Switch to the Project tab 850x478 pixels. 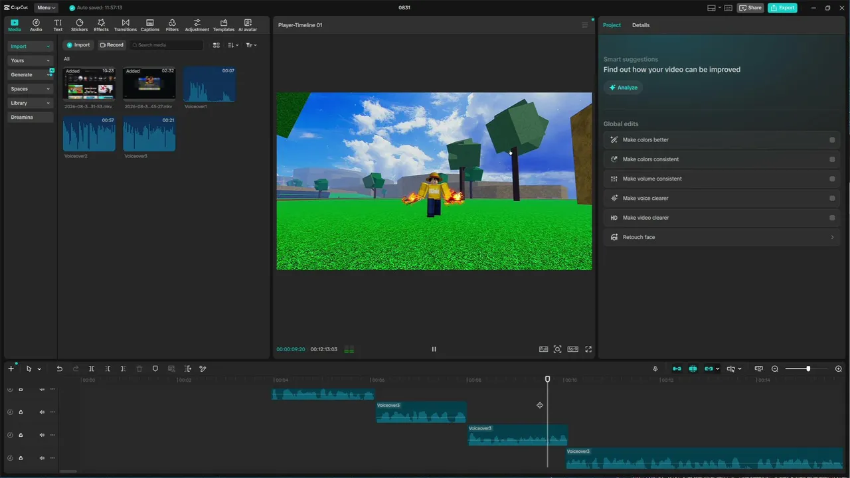[x=612, y=25]
